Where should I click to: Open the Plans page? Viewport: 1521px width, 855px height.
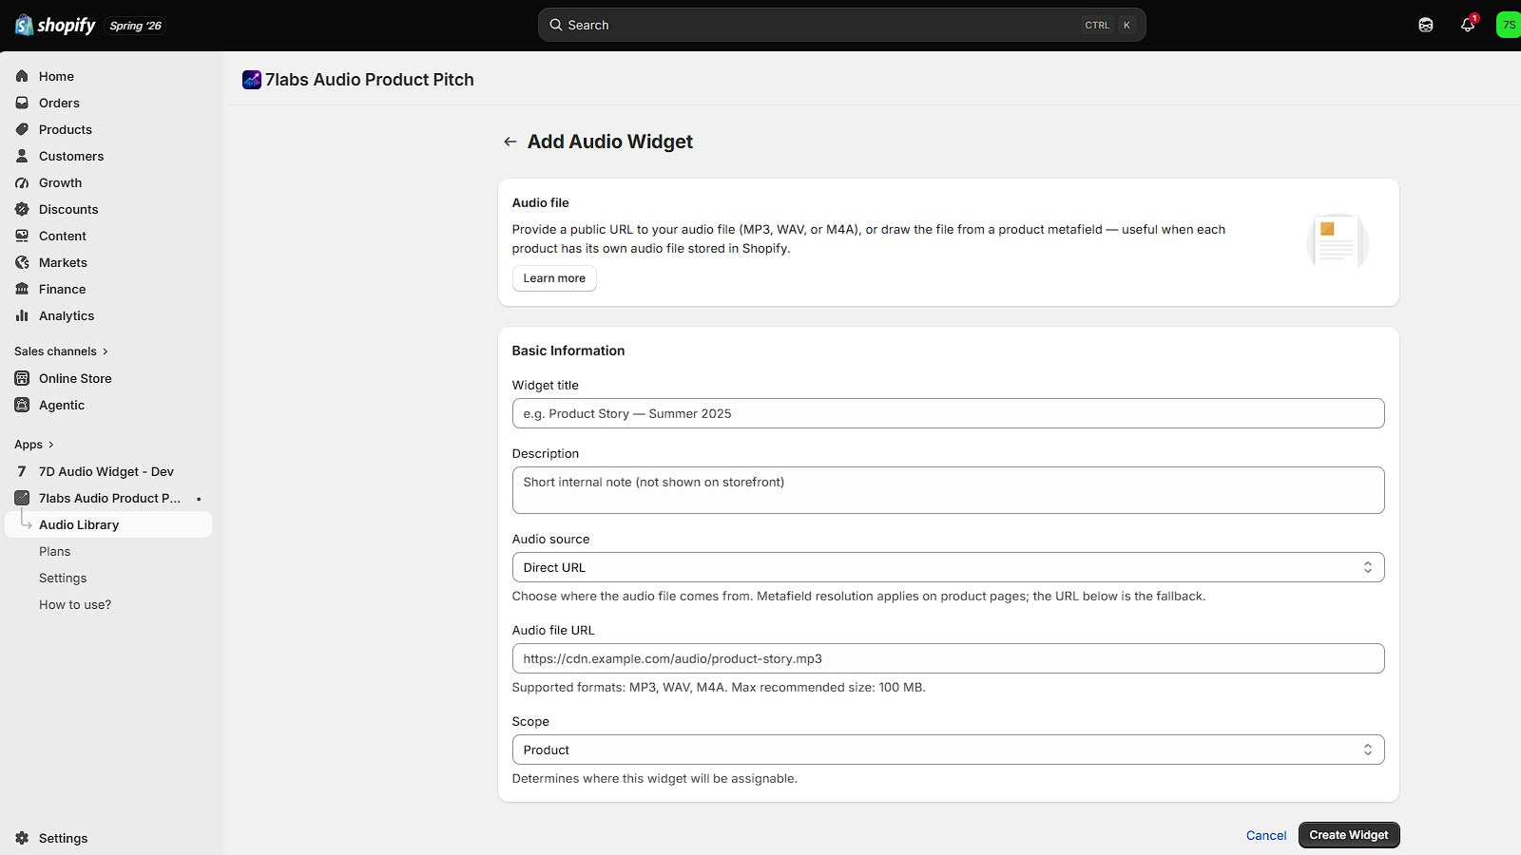coord(55,551)
